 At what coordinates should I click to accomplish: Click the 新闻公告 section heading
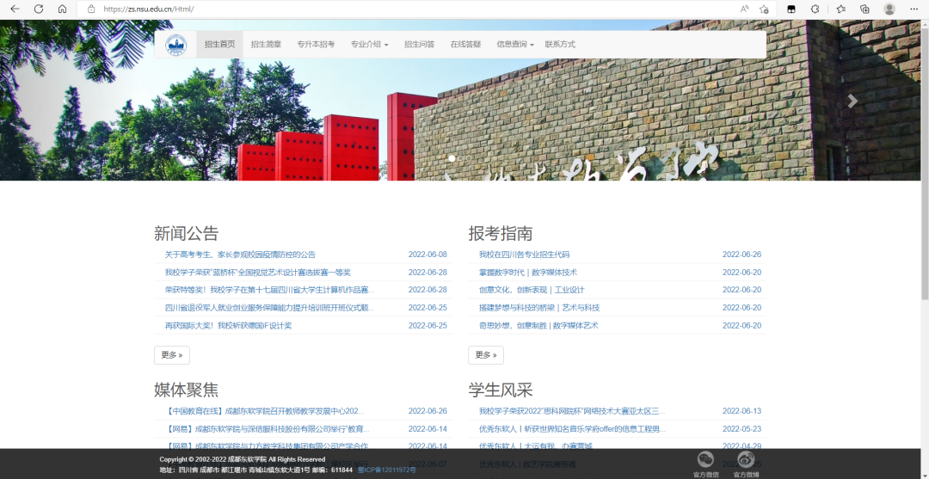[186, 233]
